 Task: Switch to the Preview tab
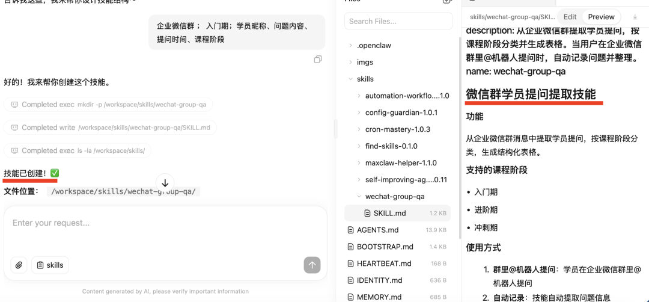click(601, 17)
